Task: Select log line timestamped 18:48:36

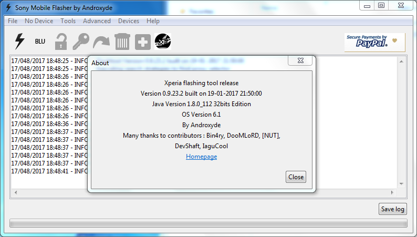Action: 49,123
